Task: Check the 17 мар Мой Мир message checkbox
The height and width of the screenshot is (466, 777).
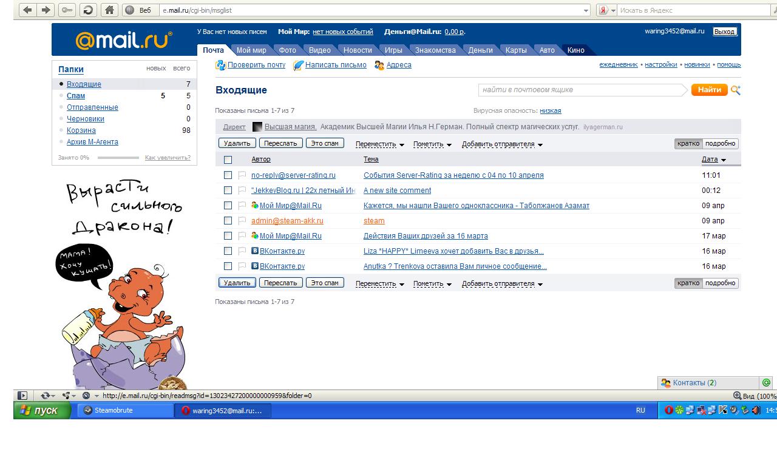Action: (x=228, y=236)
